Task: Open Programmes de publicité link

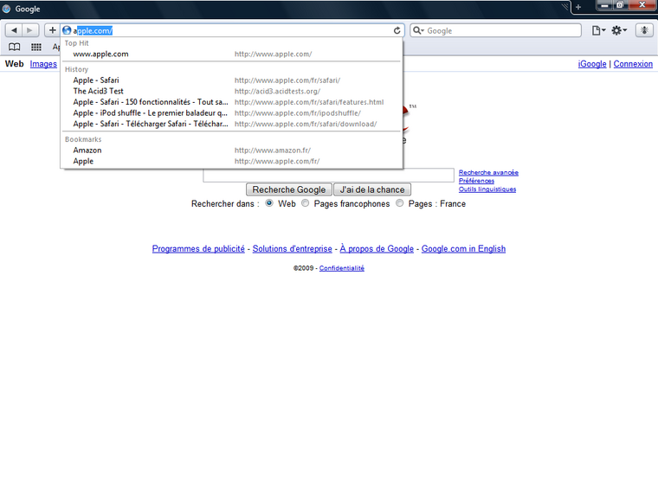Action: click(x=198, y=248)
